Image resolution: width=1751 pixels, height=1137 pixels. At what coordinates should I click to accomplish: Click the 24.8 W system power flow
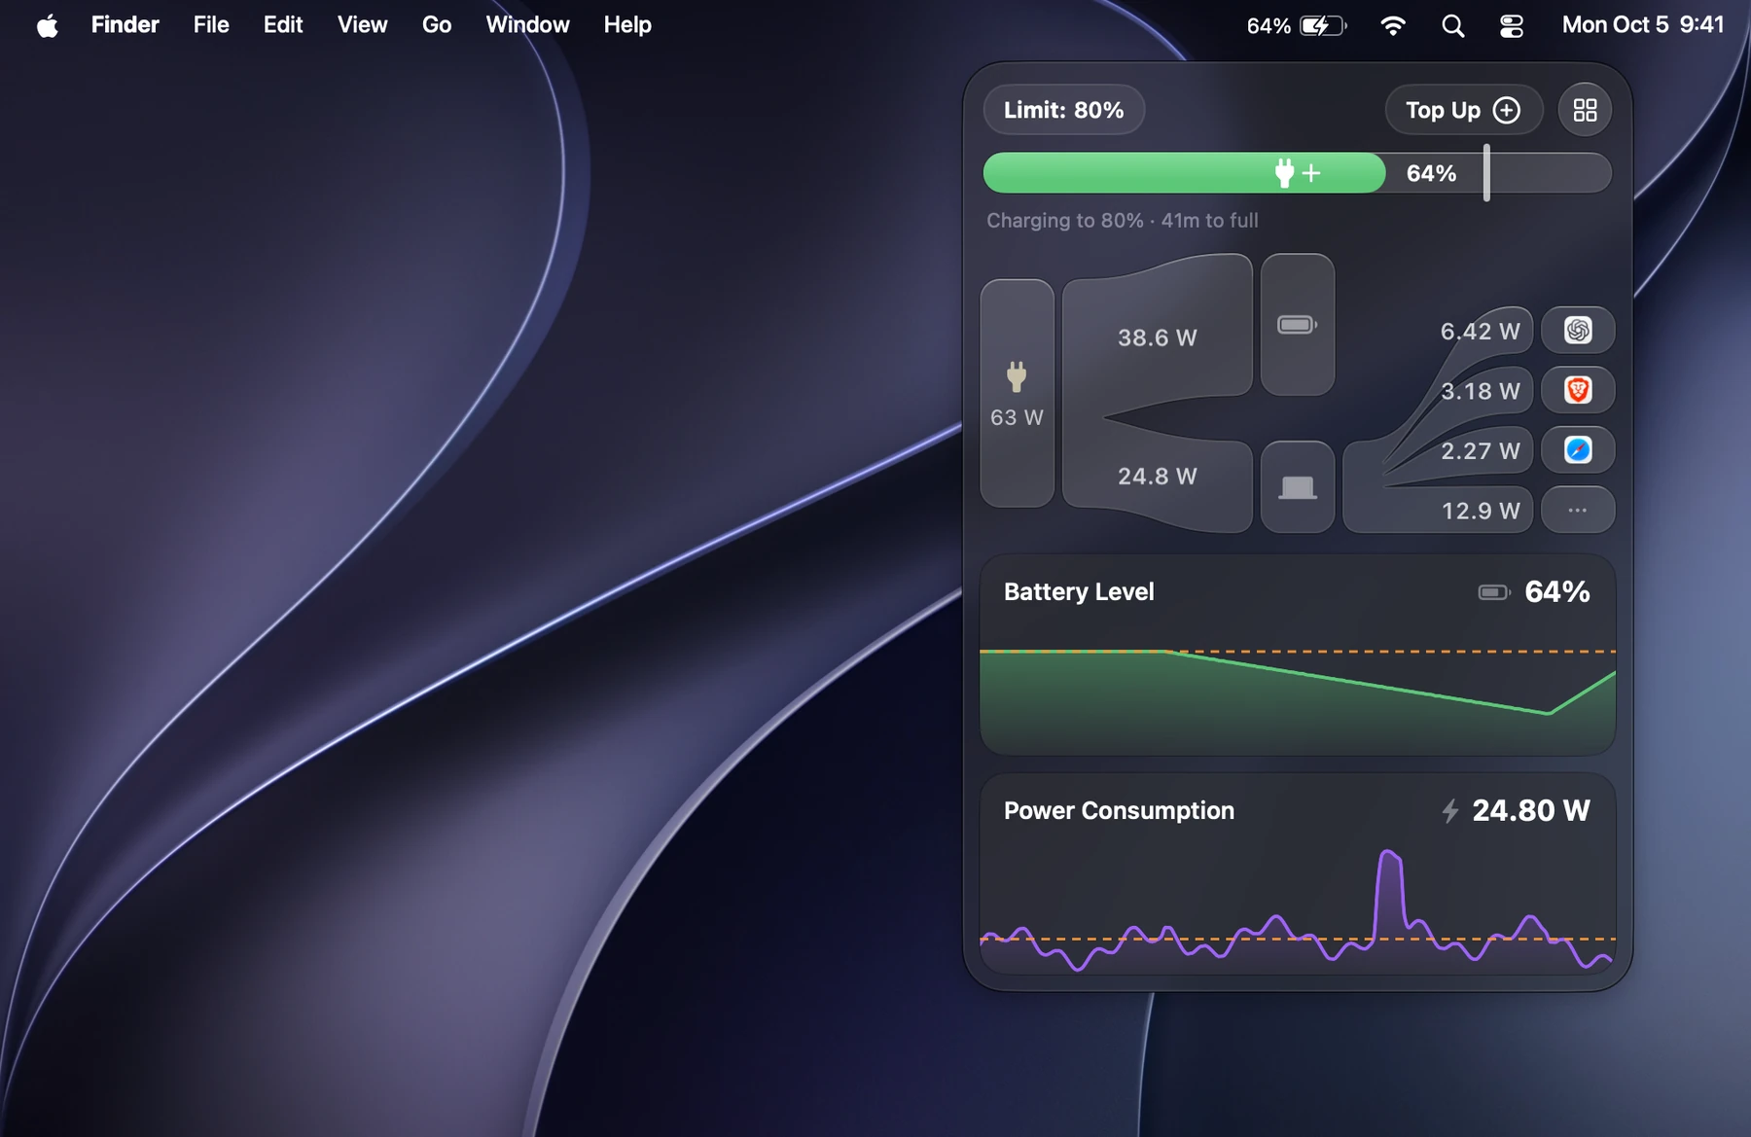click(1157, 477)
